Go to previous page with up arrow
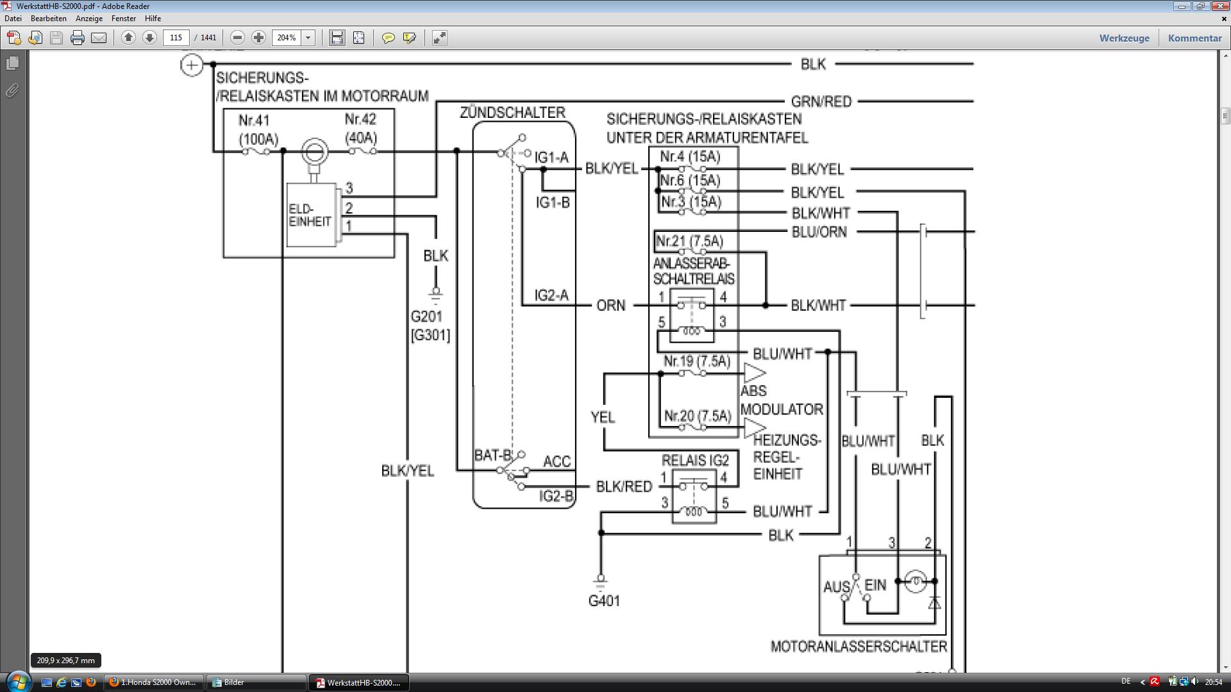Viewport: 1231px width, 692px height. coord(128,38)
